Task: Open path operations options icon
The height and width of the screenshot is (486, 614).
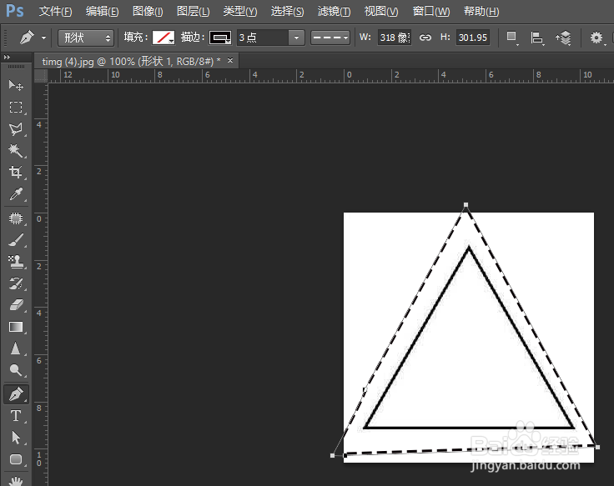Action: [x=511, y=38]
